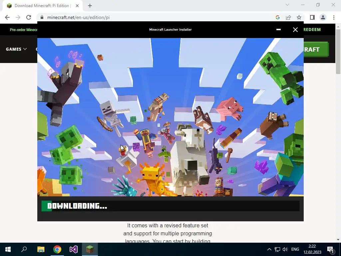Expand the GAMES dropdown menu
This screenshot has width=341, height=256.
click(16, 49)
